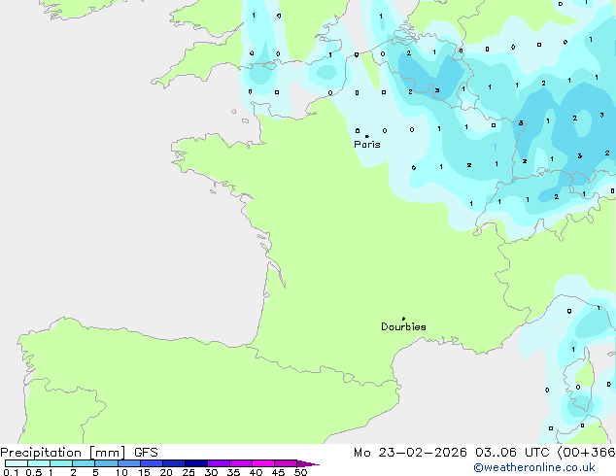The width and height of the screenshot is (616, 476).
Task: Click the legend value '0.1'
Action: pos(11,472)
